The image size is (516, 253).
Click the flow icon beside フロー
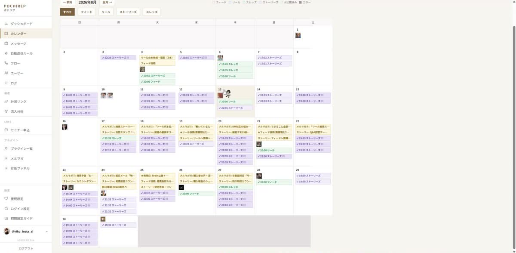6,63
